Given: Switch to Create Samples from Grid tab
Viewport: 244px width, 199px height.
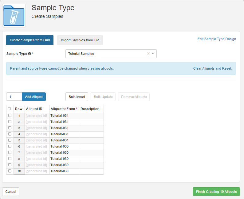Looking at the screenshot, I should [x=30, y=40].
